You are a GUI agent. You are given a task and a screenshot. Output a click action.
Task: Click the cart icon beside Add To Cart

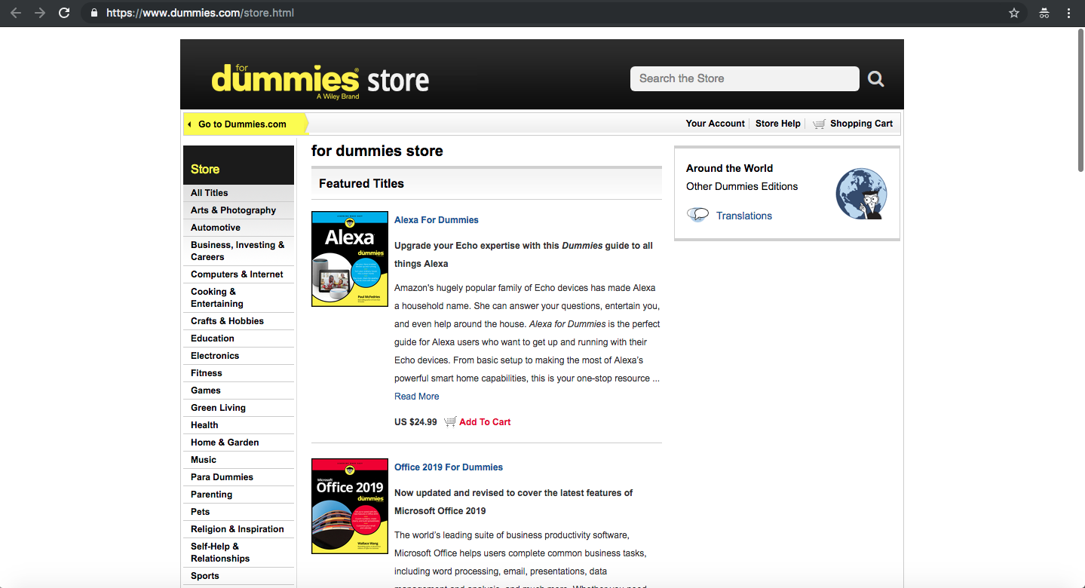pyautogui.click(x=450, y=421)
